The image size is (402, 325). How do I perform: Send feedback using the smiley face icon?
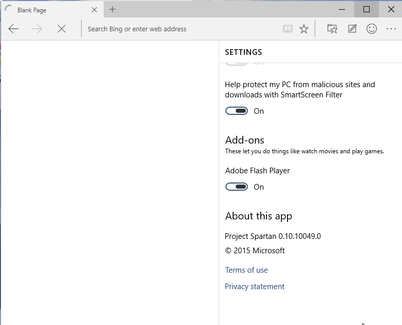coord(372,29)
